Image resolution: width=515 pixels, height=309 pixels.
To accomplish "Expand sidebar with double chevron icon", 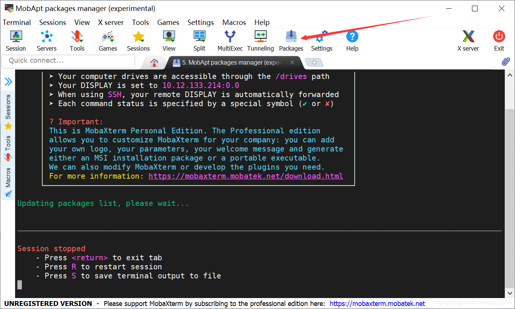I will click(x=8, y=82).
